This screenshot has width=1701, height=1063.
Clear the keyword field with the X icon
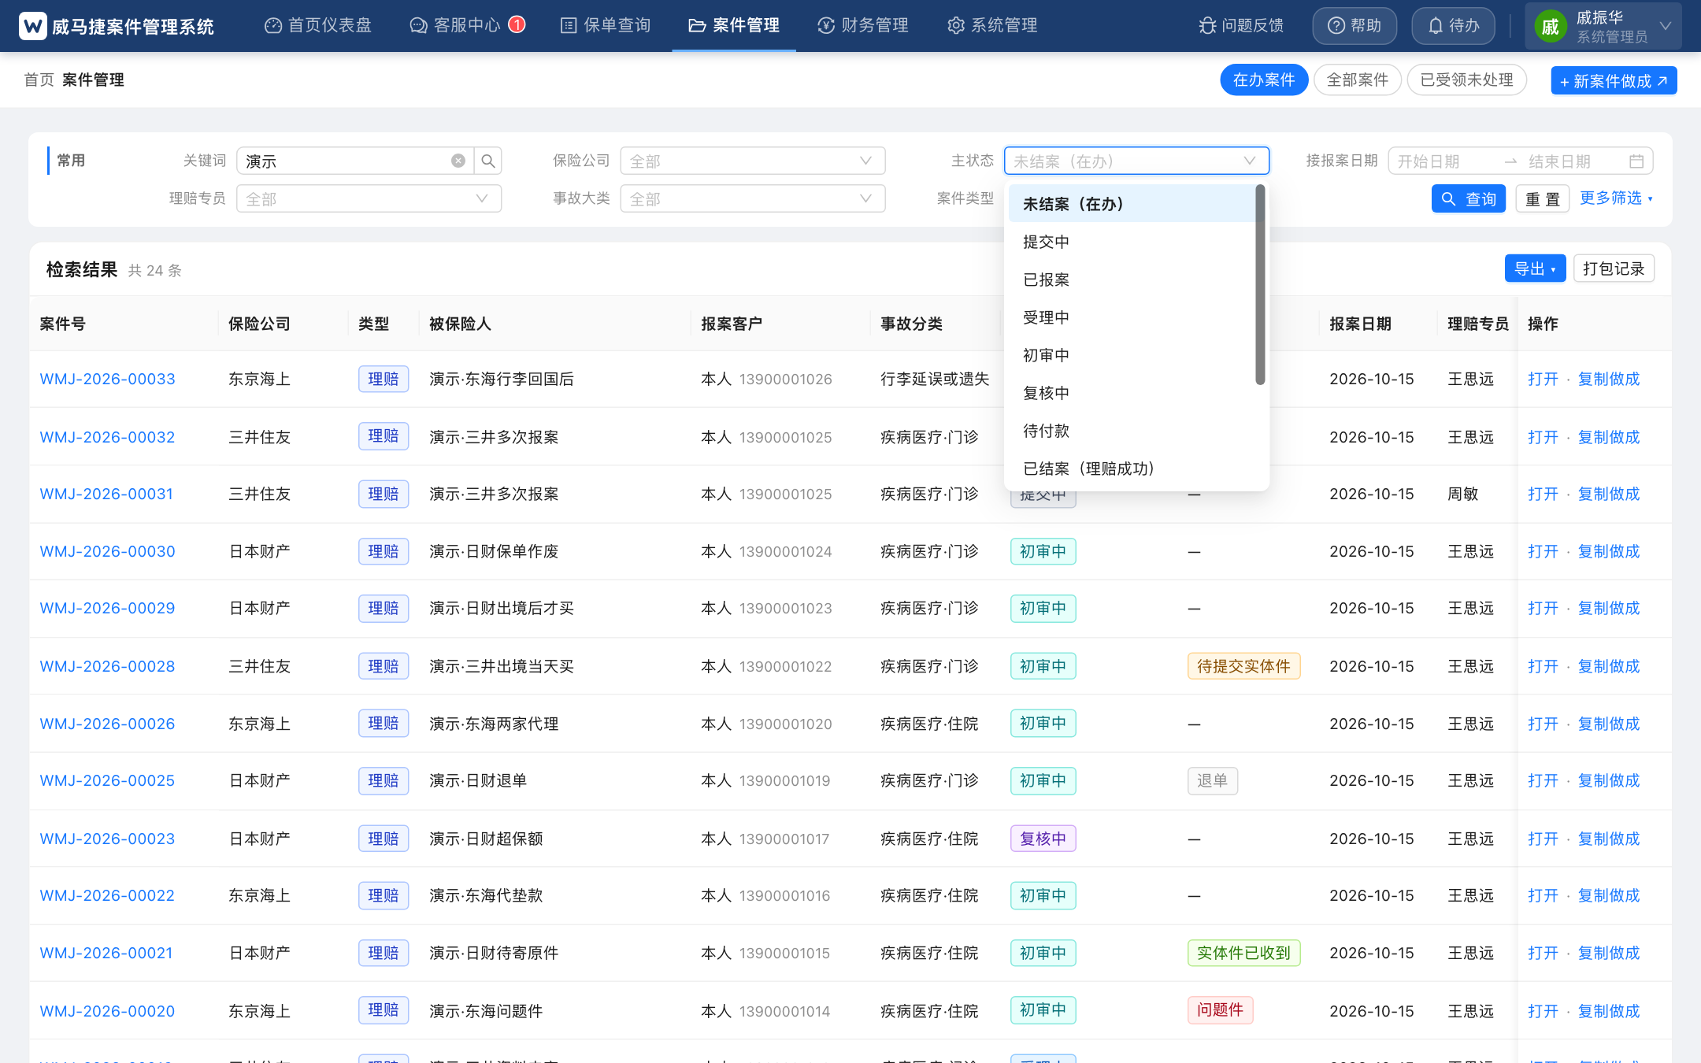458,161
